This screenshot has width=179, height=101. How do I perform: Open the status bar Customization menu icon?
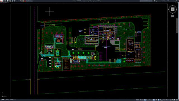click(178, 100)
